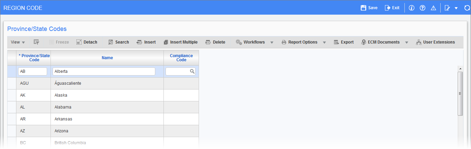Viewport: 471px width, 149px height.
Task: Expand the Report Options dropdown arrow
Action: (324, 43)
